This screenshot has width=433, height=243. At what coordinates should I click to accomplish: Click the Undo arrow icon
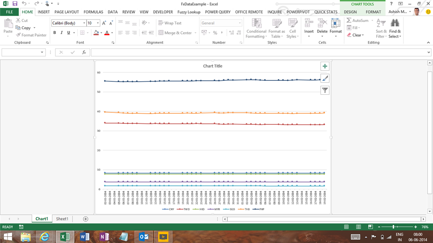24,3
